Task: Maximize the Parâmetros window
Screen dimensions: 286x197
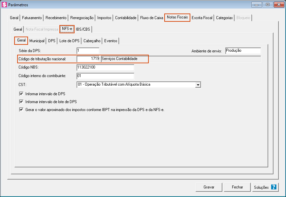Action: [x=267, y=5]
